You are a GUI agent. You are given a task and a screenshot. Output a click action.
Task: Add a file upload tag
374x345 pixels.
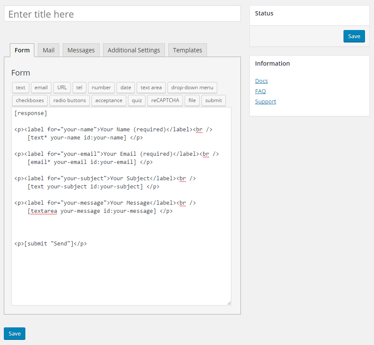coord(192,100)
